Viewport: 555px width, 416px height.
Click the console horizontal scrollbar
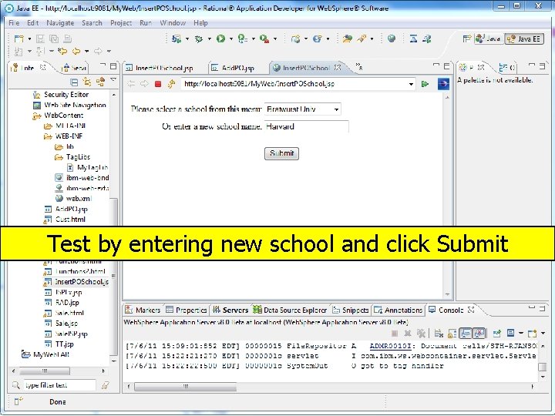click(186, 387)
